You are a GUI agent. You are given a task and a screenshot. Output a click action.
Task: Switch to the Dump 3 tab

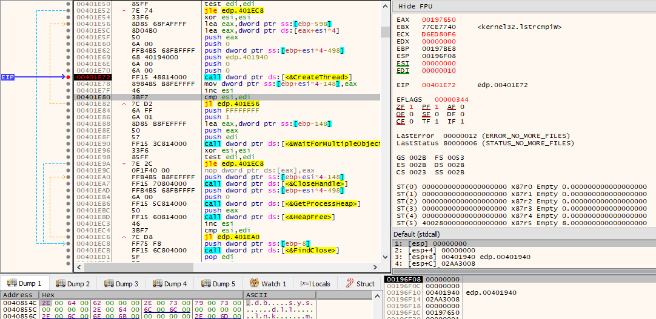click(121, 283)
